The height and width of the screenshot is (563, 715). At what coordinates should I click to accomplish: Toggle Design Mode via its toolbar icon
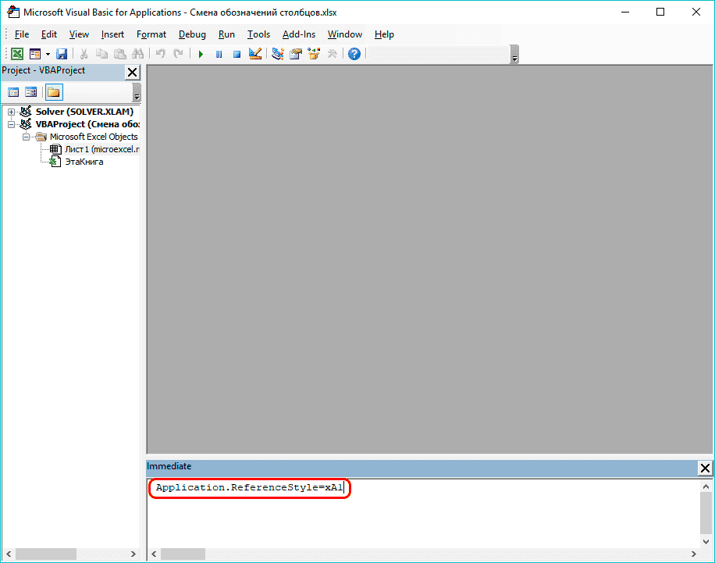pyautogui.click(x=254, y=53)
